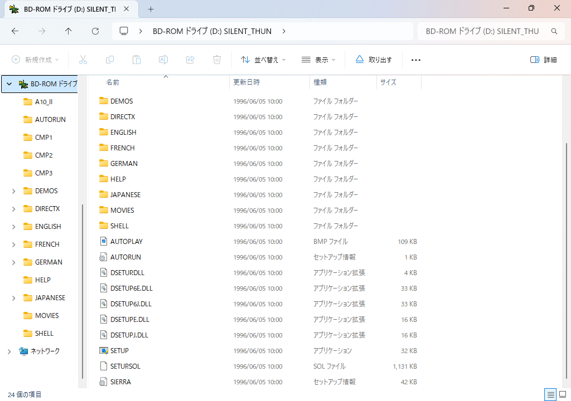Click the Cut scissors icon
The width and height of the screenshot is (571, 401).
pos(83,60)
